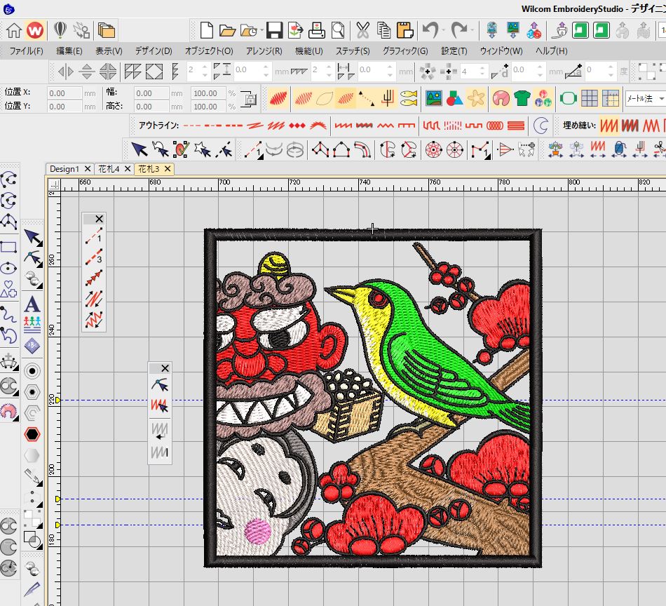Close the 花札3 tab
The height and width of the screenshot is (606, 666).
click(x=168, y=169)
